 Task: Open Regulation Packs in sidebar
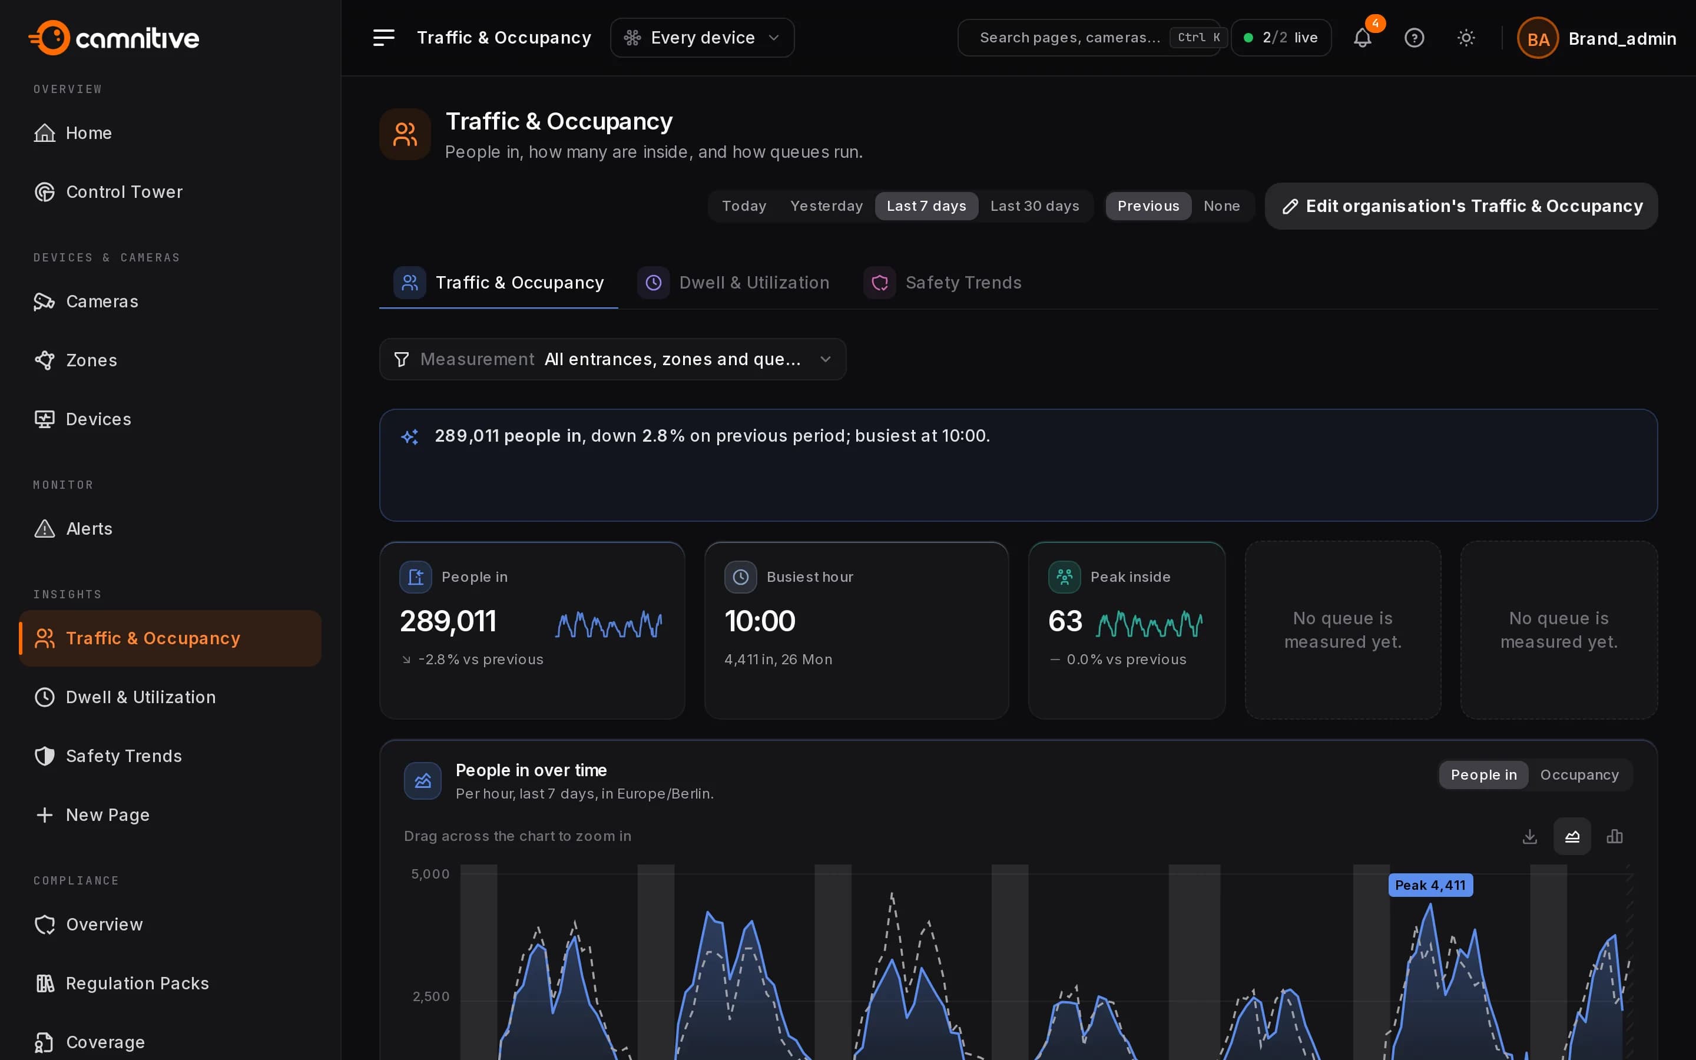click(x=170, y=983)
